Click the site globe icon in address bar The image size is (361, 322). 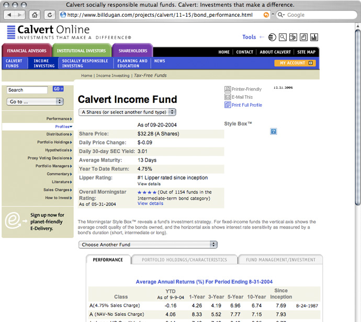[x=63, y=15]
